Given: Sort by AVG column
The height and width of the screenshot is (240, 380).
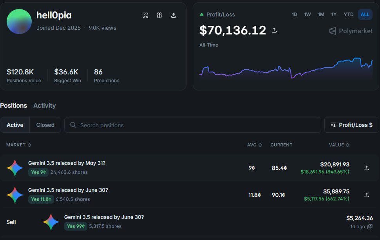Looking at the screenshot, I should [x=255, y=145].
